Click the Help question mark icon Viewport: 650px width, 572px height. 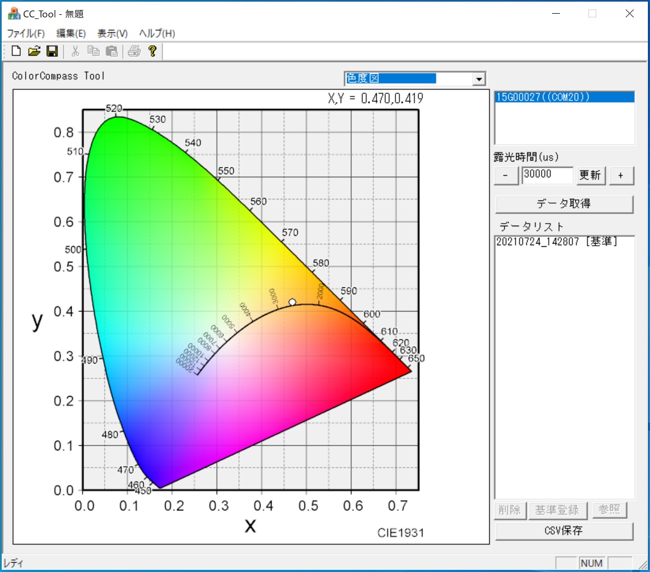(x=152, y=51)
